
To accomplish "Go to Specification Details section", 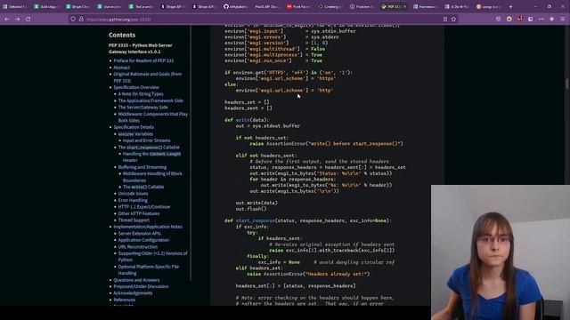I will coord(134,127).
